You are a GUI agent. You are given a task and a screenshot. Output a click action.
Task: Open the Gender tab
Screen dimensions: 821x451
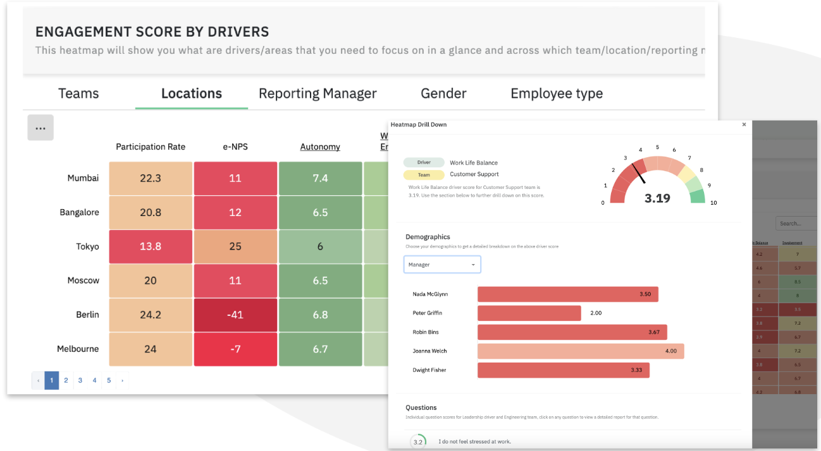[443, 93]
